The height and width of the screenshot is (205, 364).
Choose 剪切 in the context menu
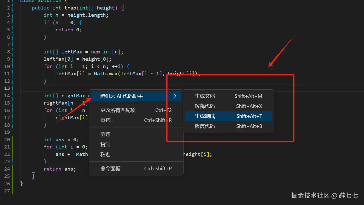pyautogui.click(x=136, y=134)
